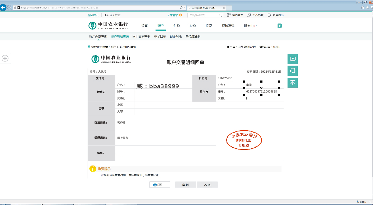Click the 返回首页 link
Image resolution: width=373 pixels, height=205 pixels.
[x=93, y=15]
